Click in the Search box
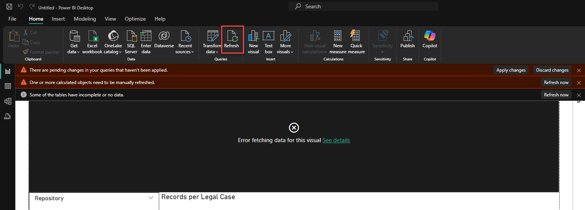This screenshot has width=585, height=210. [363, 6]
